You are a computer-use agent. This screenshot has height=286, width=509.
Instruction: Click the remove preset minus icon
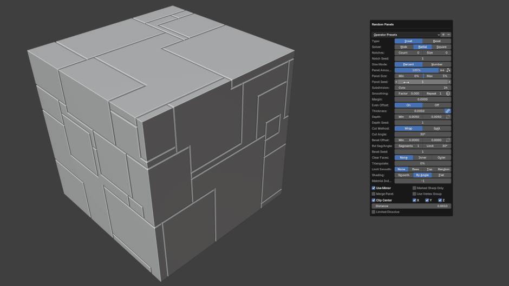(448, 35)
